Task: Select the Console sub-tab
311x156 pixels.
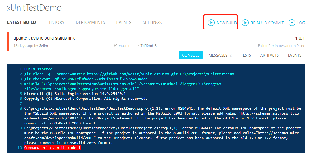Action: tap(191, 55)
